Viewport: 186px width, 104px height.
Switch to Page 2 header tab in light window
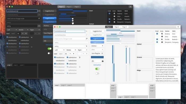coord(117,27)
